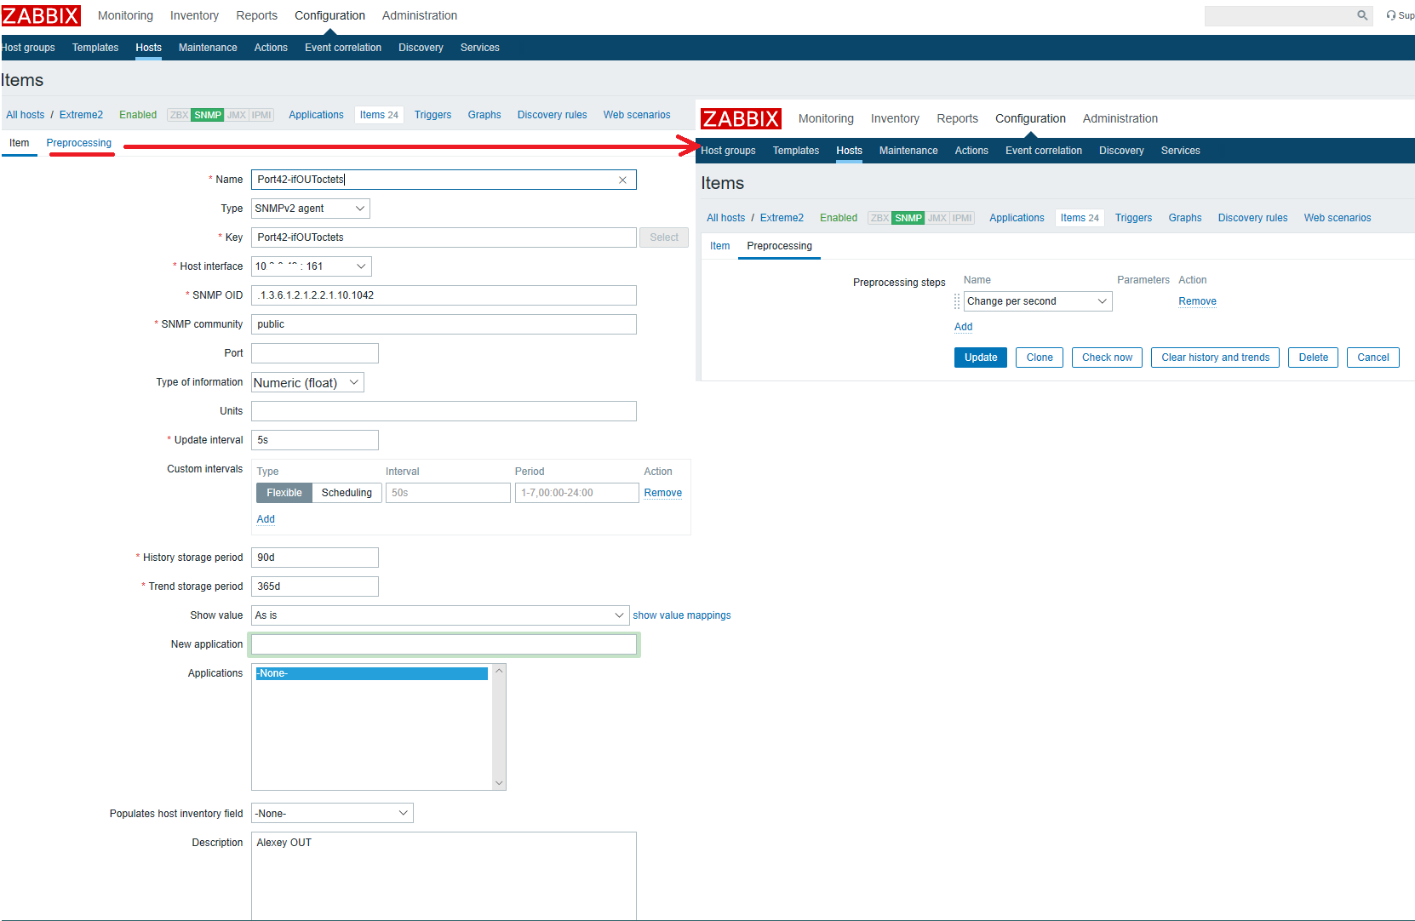
Task: Expand the Host interface dropdown
Action: pyautogui.click(x=312, y=266)
